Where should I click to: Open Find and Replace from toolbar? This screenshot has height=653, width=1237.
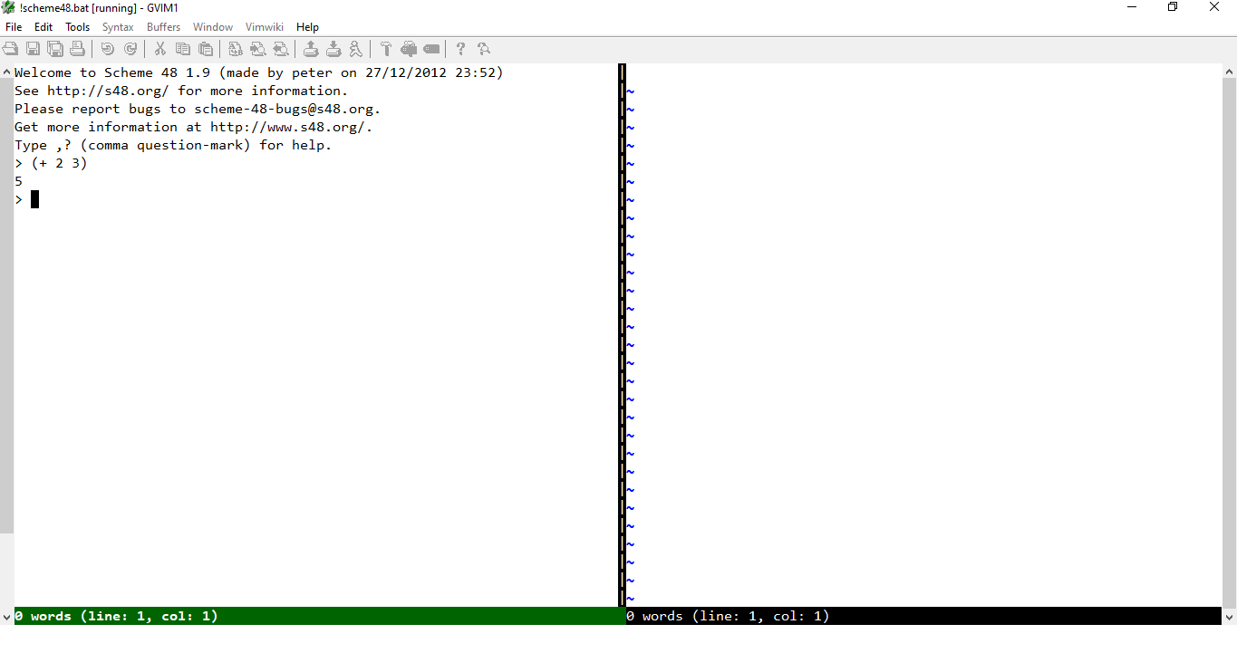pos(236,49)
